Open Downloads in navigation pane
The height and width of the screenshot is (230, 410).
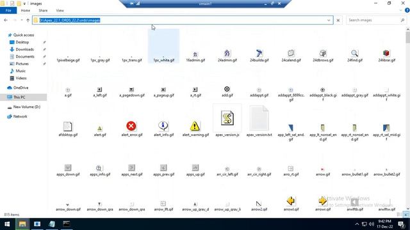coord(24,49)
